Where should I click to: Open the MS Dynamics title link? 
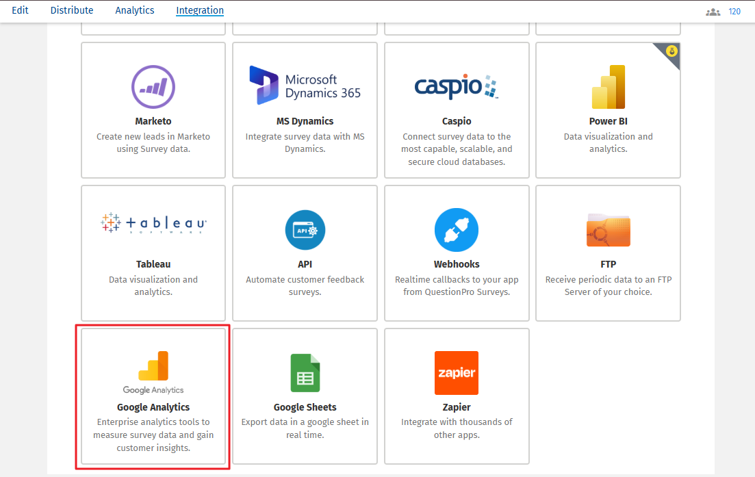pyautogui.click(x=305, y=121)
